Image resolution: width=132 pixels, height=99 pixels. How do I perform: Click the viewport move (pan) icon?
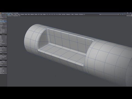[x=127, y=16]
